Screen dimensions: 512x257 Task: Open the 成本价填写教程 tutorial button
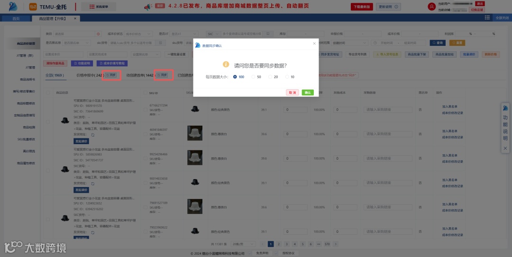coord(112,63)
